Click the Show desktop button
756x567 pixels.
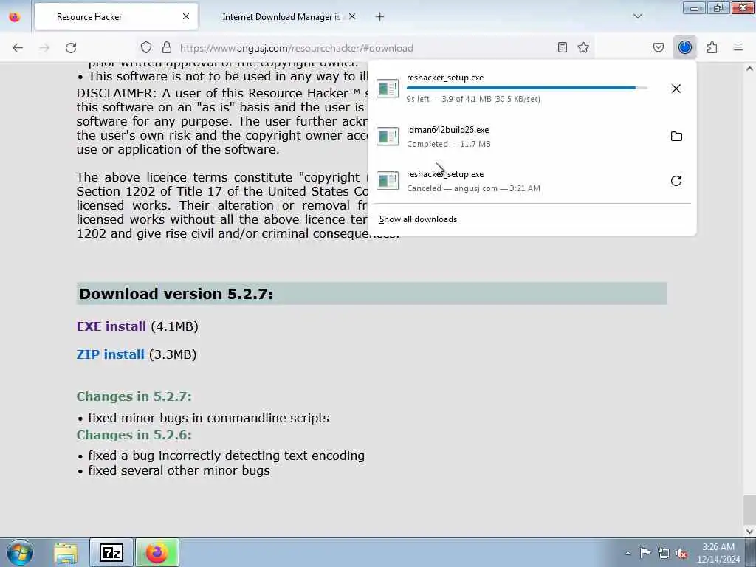pos(751,552)
